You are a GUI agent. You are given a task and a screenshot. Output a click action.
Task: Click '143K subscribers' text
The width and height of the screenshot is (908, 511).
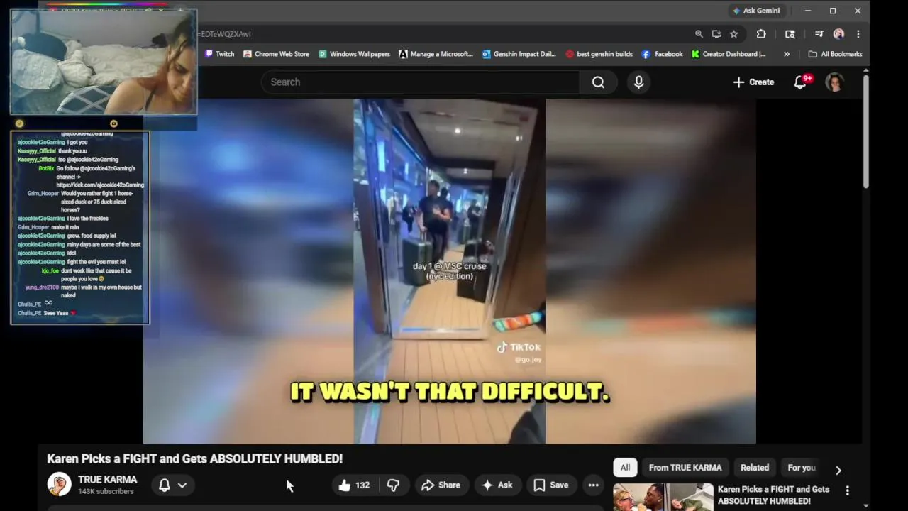(x=106, y=492)
